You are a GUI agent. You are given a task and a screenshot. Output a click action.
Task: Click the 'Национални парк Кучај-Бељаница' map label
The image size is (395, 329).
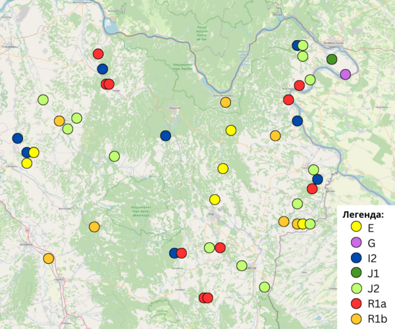pyautogui.click(x=141, y=211)
